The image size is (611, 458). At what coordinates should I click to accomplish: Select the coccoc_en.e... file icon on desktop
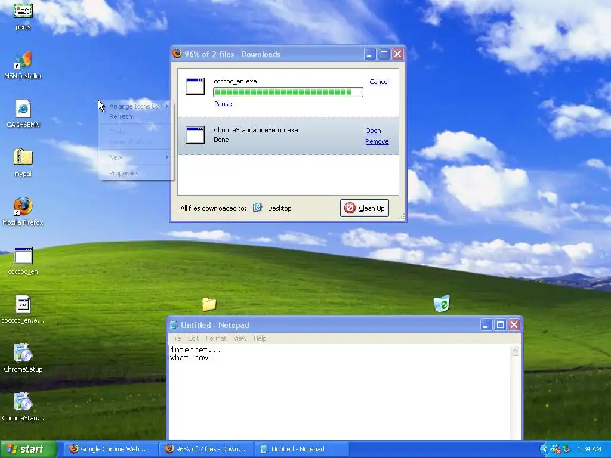[x=23, y=310]
